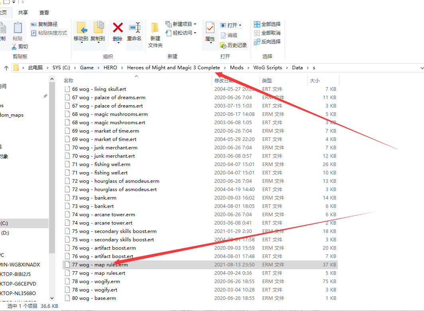Screen dimensions: 424x311
Task: Select file 77 wog - map rules.ert
Action: pyautogui.click(x=200, y=273)
